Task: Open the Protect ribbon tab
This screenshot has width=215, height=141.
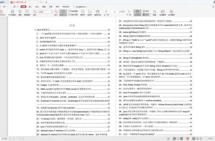Action: (x=57, y=7)
